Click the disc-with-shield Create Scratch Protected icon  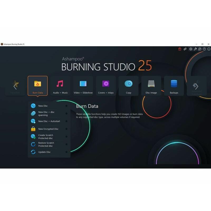pos(33,137)
